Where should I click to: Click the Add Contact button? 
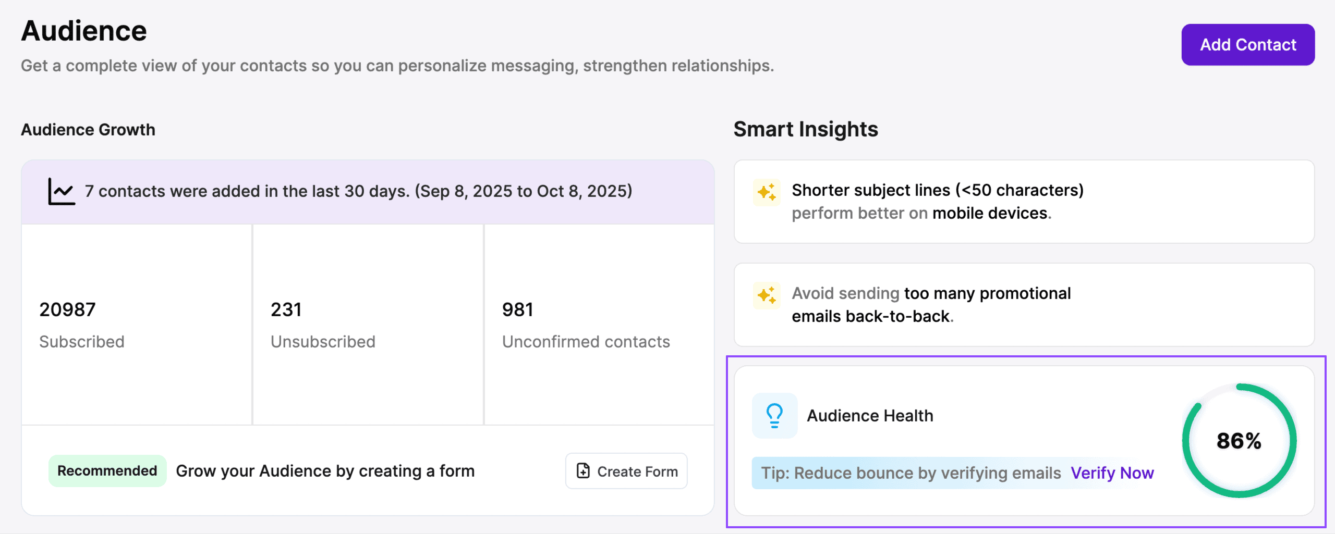1247,45
